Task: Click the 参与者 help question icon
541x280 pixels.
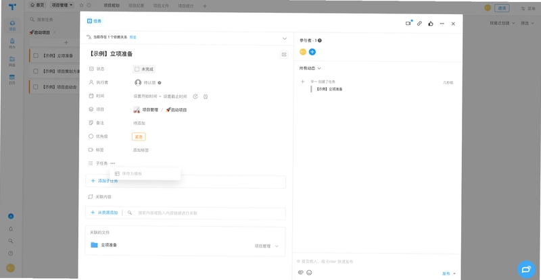Action: coord(320,40)
